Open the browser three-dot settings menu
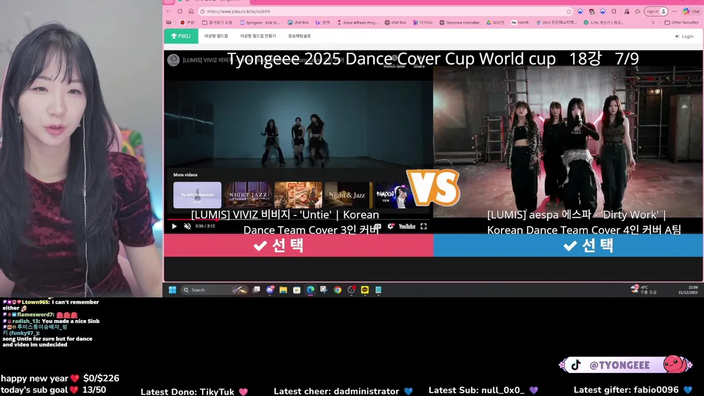The image size is (704, 396). pyautogui.click(x=674, y=11)
